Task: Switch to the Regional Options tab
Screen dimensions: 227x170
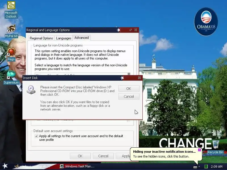Action: click(x=41, y=38)
